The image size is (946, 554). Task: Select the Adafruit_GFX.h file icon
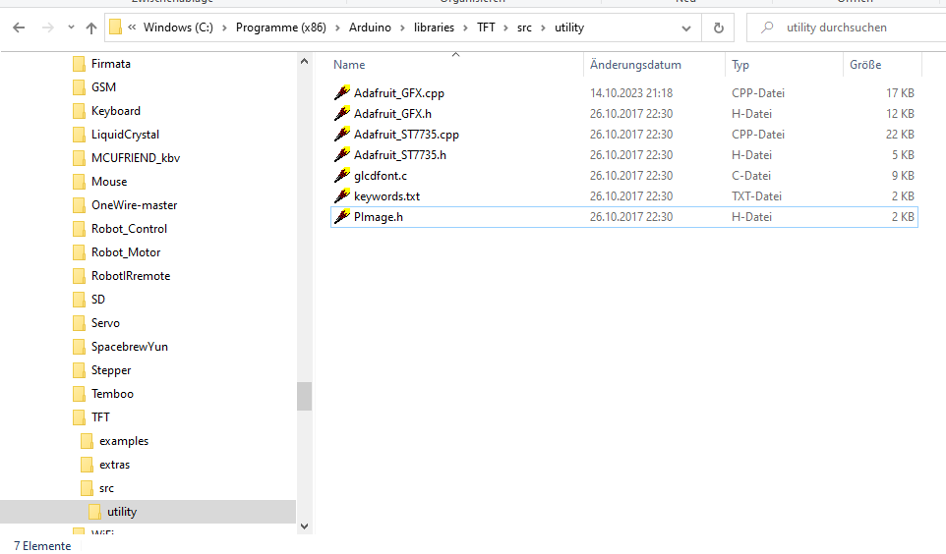coord(342,113)
